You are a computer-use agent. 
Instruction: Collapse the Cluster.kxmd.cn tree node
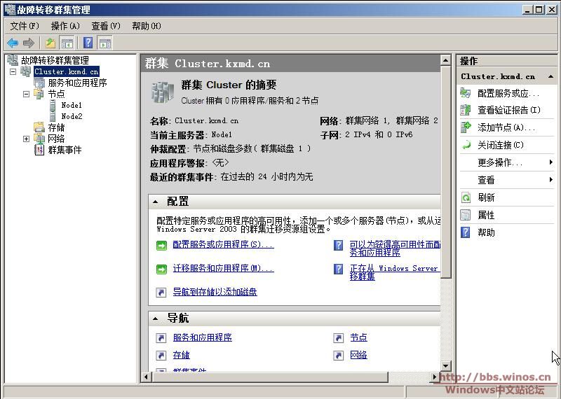point(13,71)
